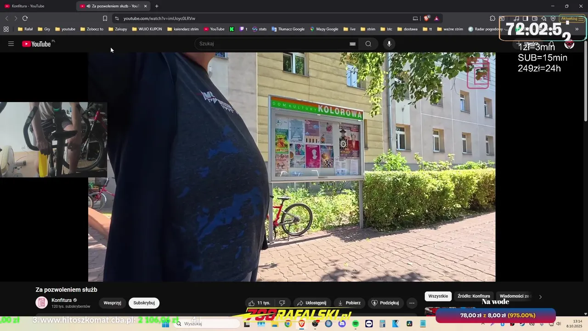Click the browser reload button
The width and height of the screenshot is (588, 331).
[25, 18]
